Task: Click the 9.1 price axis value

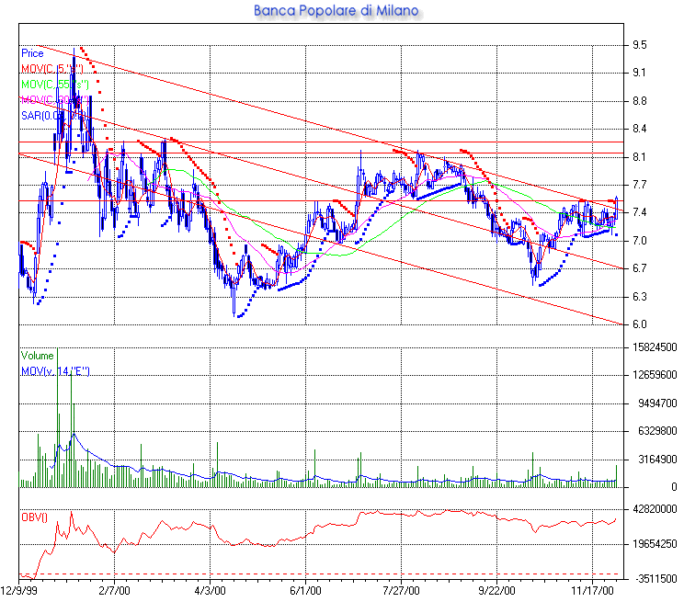Action: coord(640,73)
